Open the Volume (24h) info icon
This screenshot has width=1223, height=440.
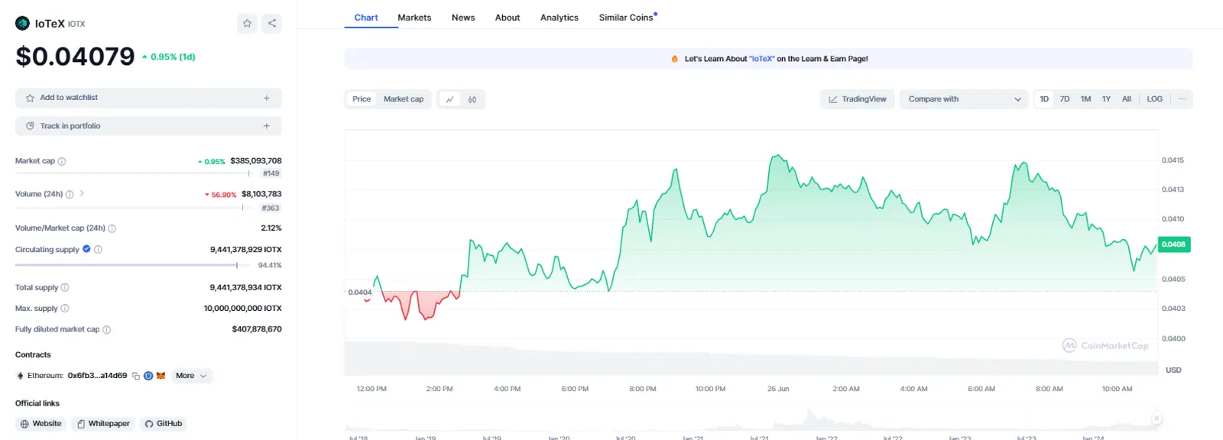click(70, 194)
